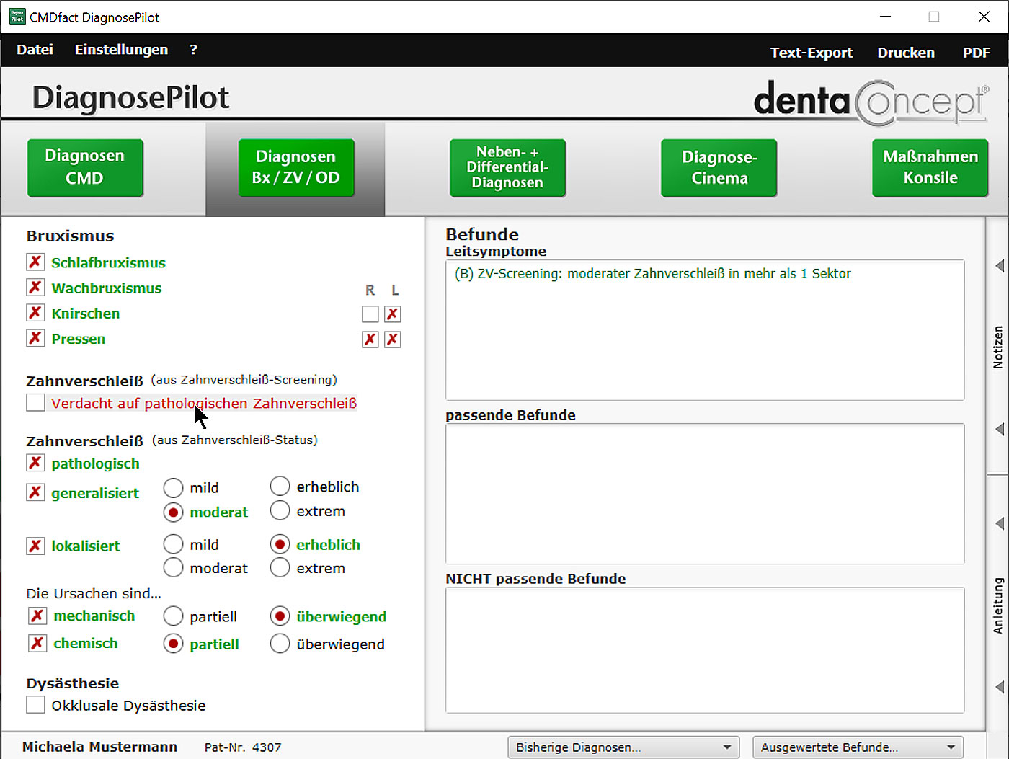Check Knirschen right side (R) box

(x=370, y=314)
